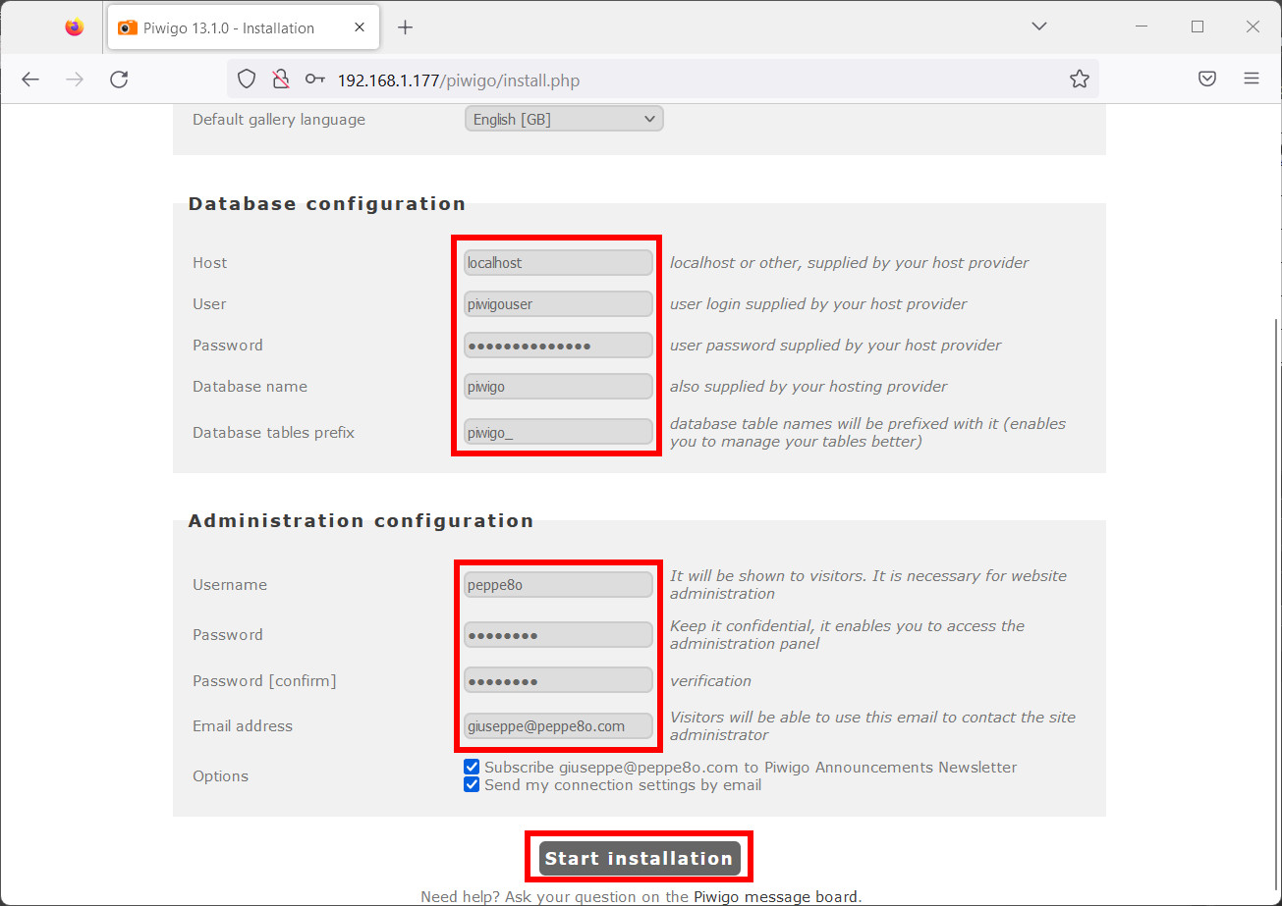Screen dimensions: 1282x906
Task: Click the 'Email address' label
Action: [243, 726]
